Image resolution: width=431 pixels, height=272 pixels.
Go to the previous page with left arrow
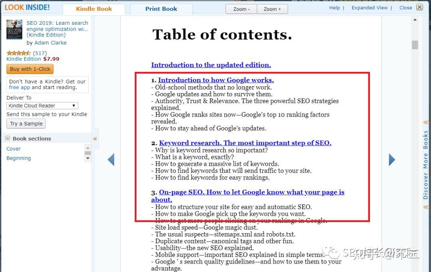click(111, 159)
